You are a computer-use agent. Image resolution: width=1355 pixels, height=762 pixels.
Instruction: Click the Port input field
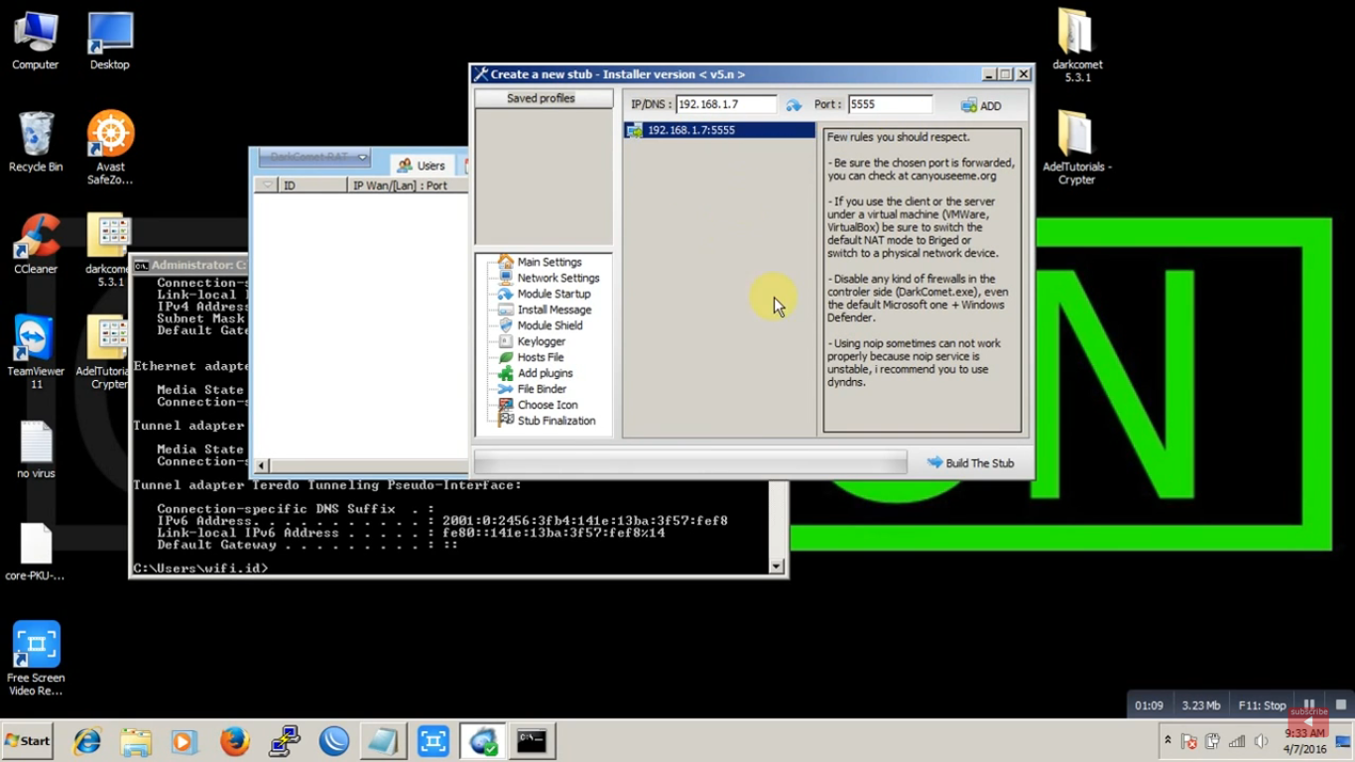click(x=890, y=104)
